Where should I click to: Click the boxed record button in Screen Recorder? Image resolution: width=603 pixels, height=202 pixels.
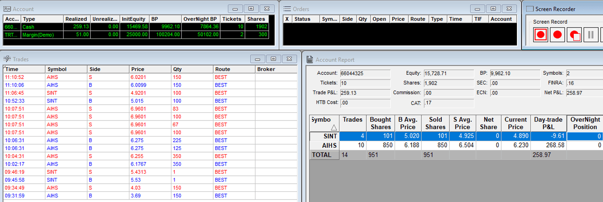pyautogui.click(x=541, y=35)
